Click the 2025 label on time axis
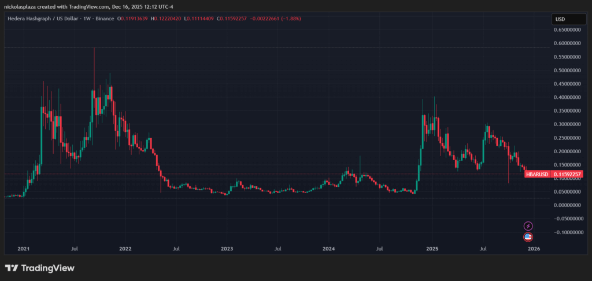592x281 pixels. pyautogui.click(x=431, y=249)
